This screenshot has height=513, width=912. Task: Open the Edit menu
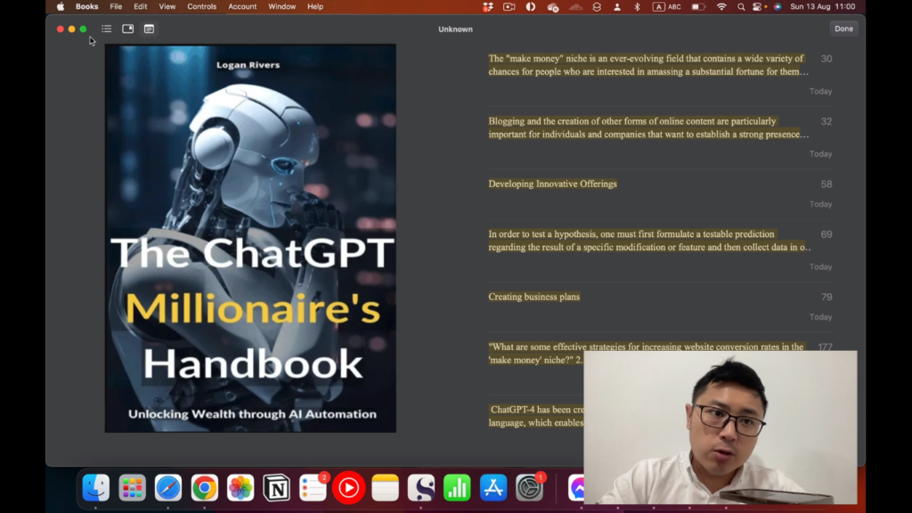click(140, 6)
